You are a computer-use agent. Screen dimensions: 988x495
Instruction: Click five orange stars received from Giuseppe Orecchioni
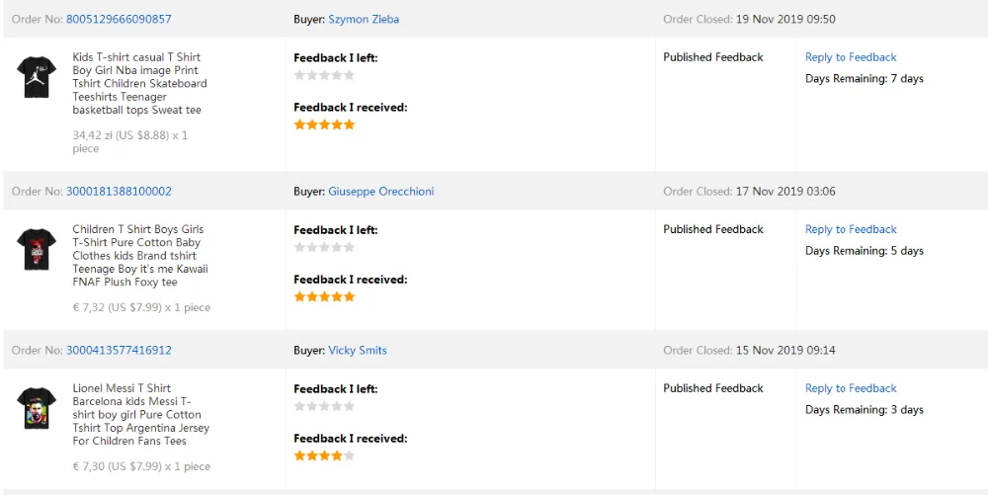coord(324,296)
